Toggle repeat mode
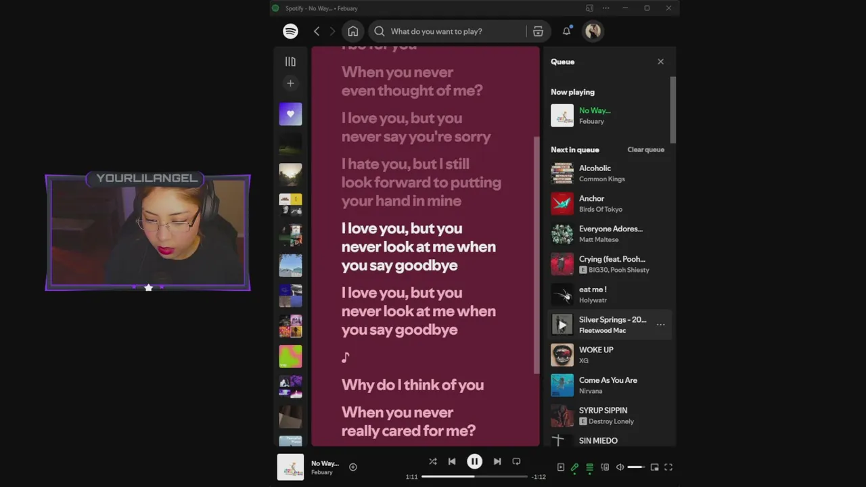This screenshot has width=866, height=487. click(x=516, y=461)
